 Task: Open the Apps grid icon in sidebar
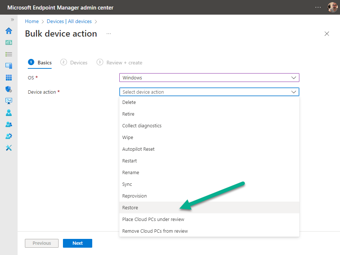coord(9,78)
